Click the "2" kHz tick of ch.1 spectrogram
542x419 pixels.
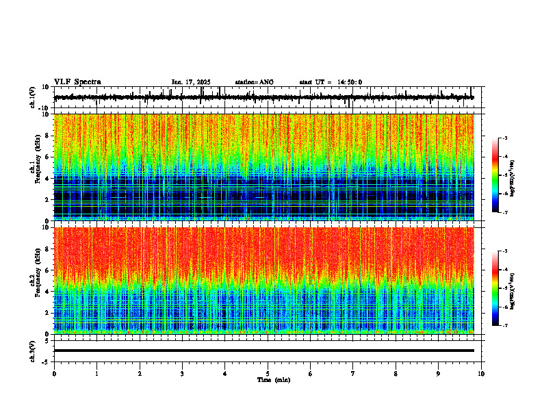click(48, 199)
